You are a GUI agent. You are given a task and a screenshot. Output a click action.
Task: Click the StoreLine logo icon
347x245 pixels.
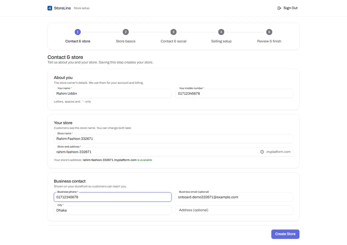pyautogui.click(x=50, y=8)
